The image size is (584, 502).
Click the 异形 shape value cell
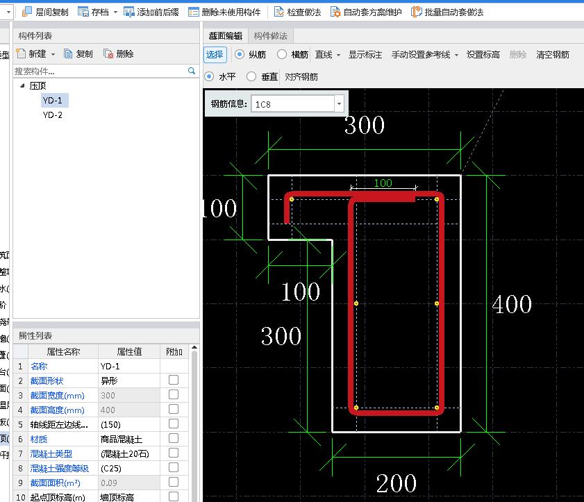pos(129,380)
